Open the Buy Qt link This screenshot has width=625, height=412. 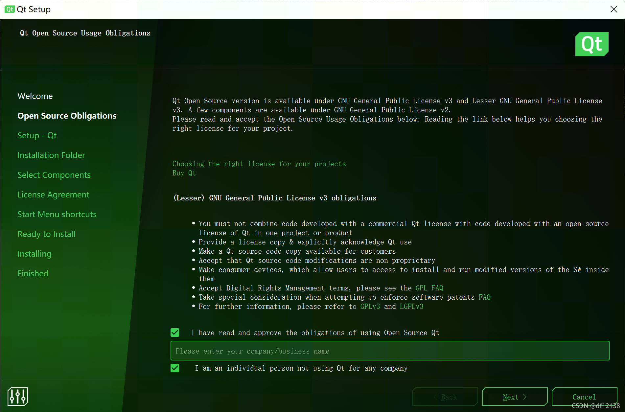click(184, 173)
